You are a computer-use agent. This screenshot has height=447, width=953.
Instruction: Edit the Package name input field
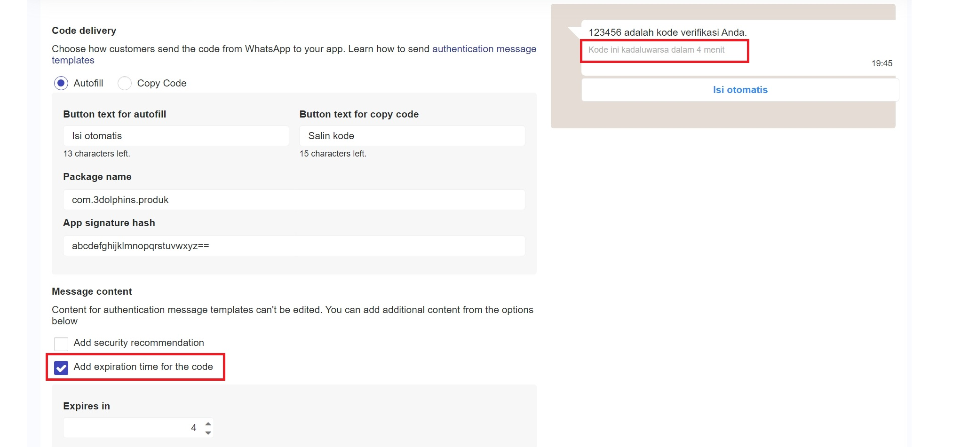294,200
